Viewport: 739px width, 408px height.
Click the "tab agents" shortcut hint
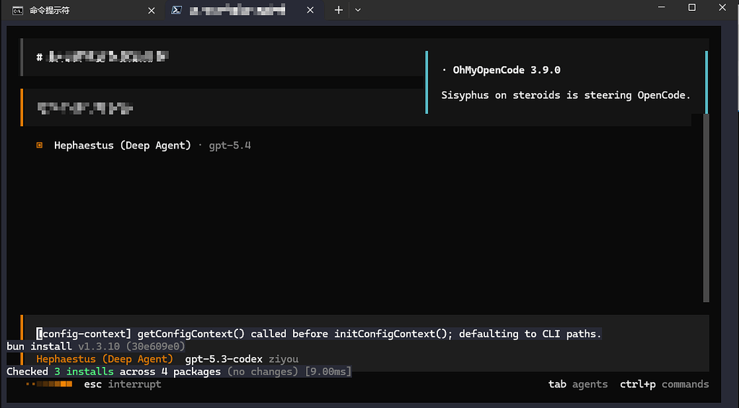(578, 384)
